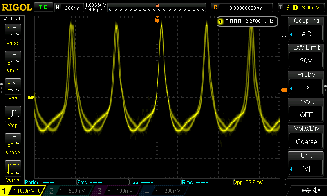Click the 1.00GSa/s sample rate readout
This screenshot has height=196, width=327.
[x=96, y=5]
